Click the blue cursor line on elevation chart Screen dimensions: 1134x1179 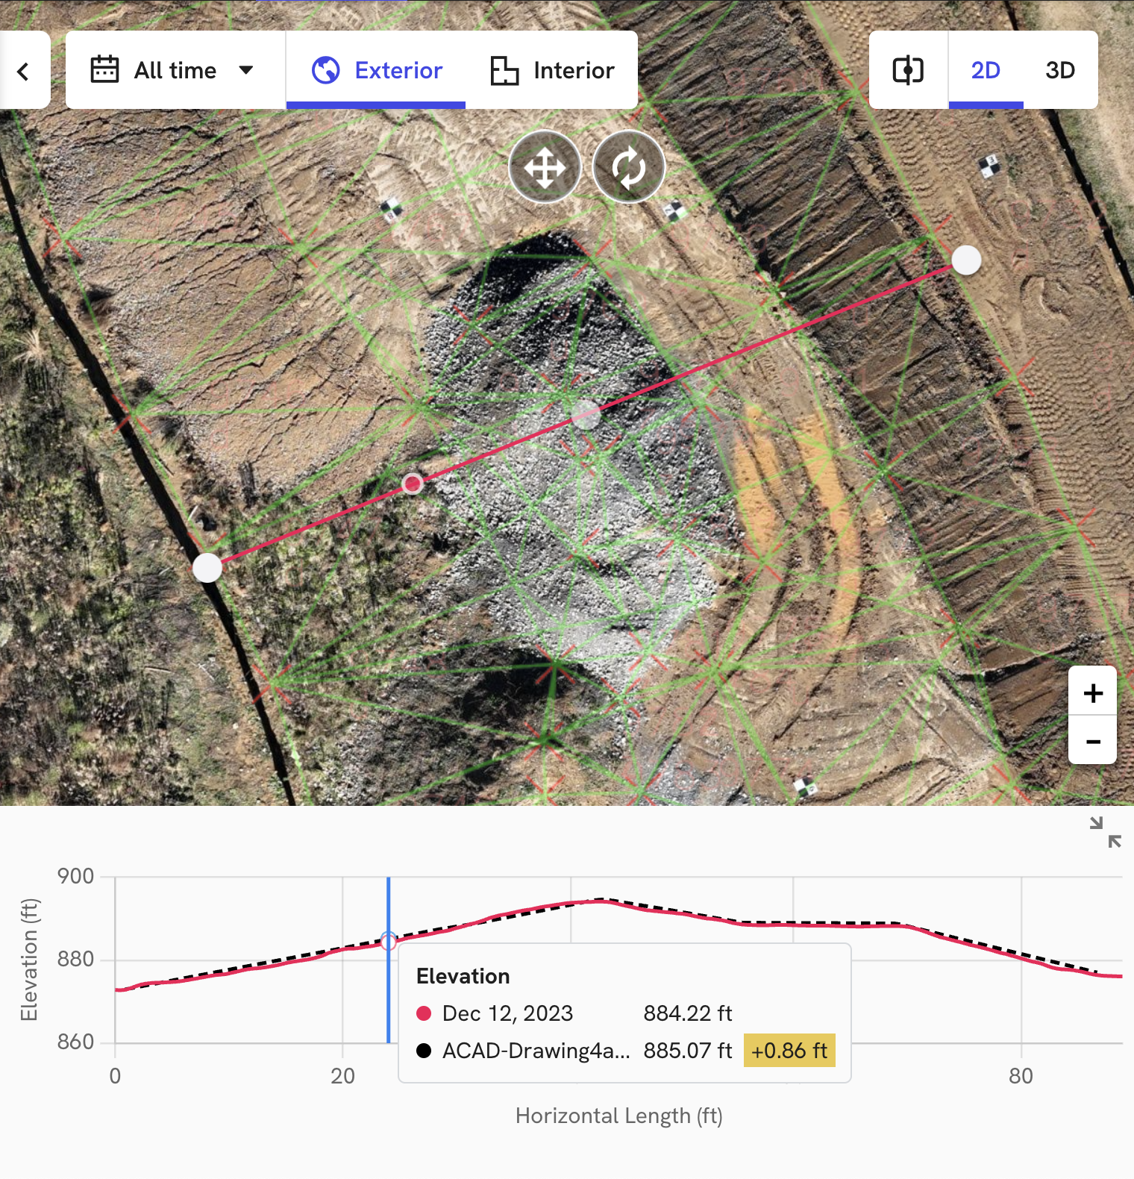click(x=389, y=960)
